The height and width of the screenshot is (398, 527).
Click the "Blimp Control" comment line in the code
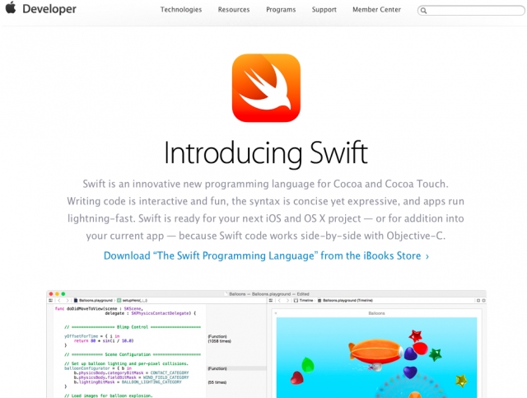[x=133, y=326]
